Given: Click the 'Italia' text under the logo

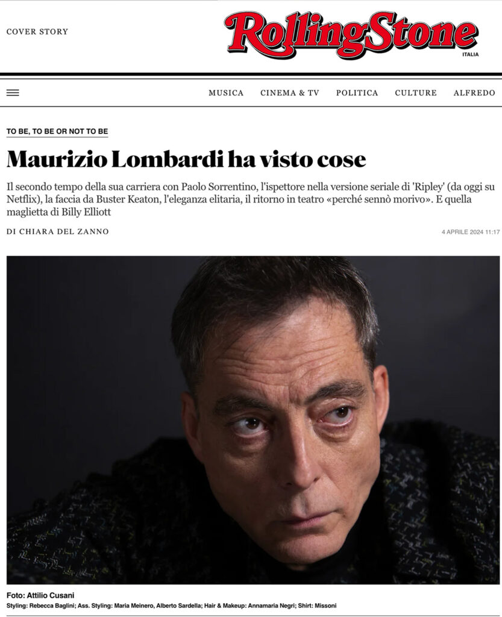Looking at the screenshot, I should 471,54.
